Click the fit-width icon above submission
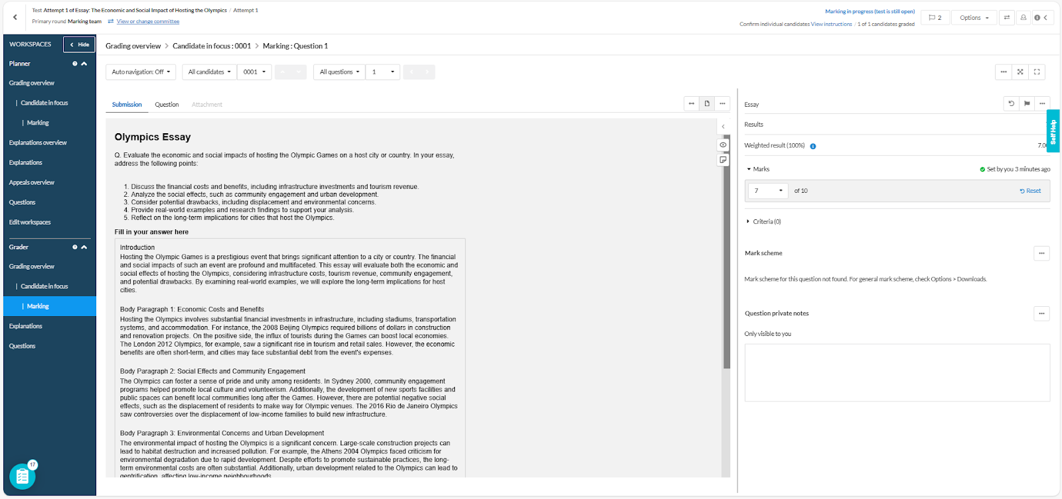This screenshot has height=499, width=1062. (692, 103)
